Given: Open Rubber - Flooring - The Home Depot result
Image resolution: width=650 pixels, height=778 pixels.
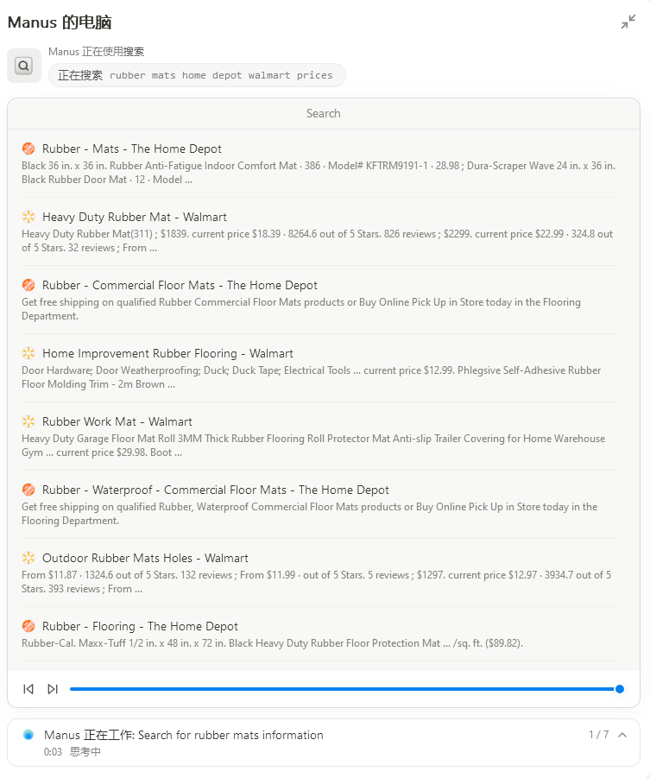Looking at the screenshot, I should [x=140, y=626].
